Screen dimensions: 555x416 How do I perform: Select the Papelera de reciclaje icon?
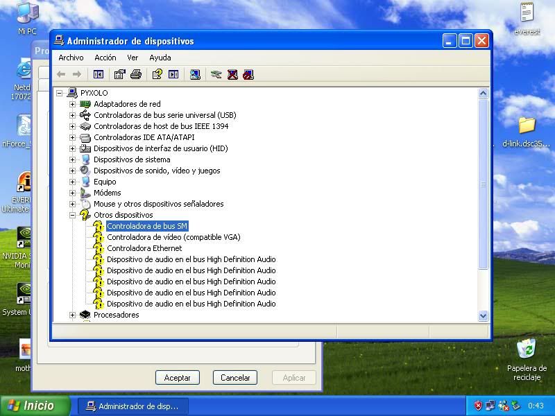527,360
